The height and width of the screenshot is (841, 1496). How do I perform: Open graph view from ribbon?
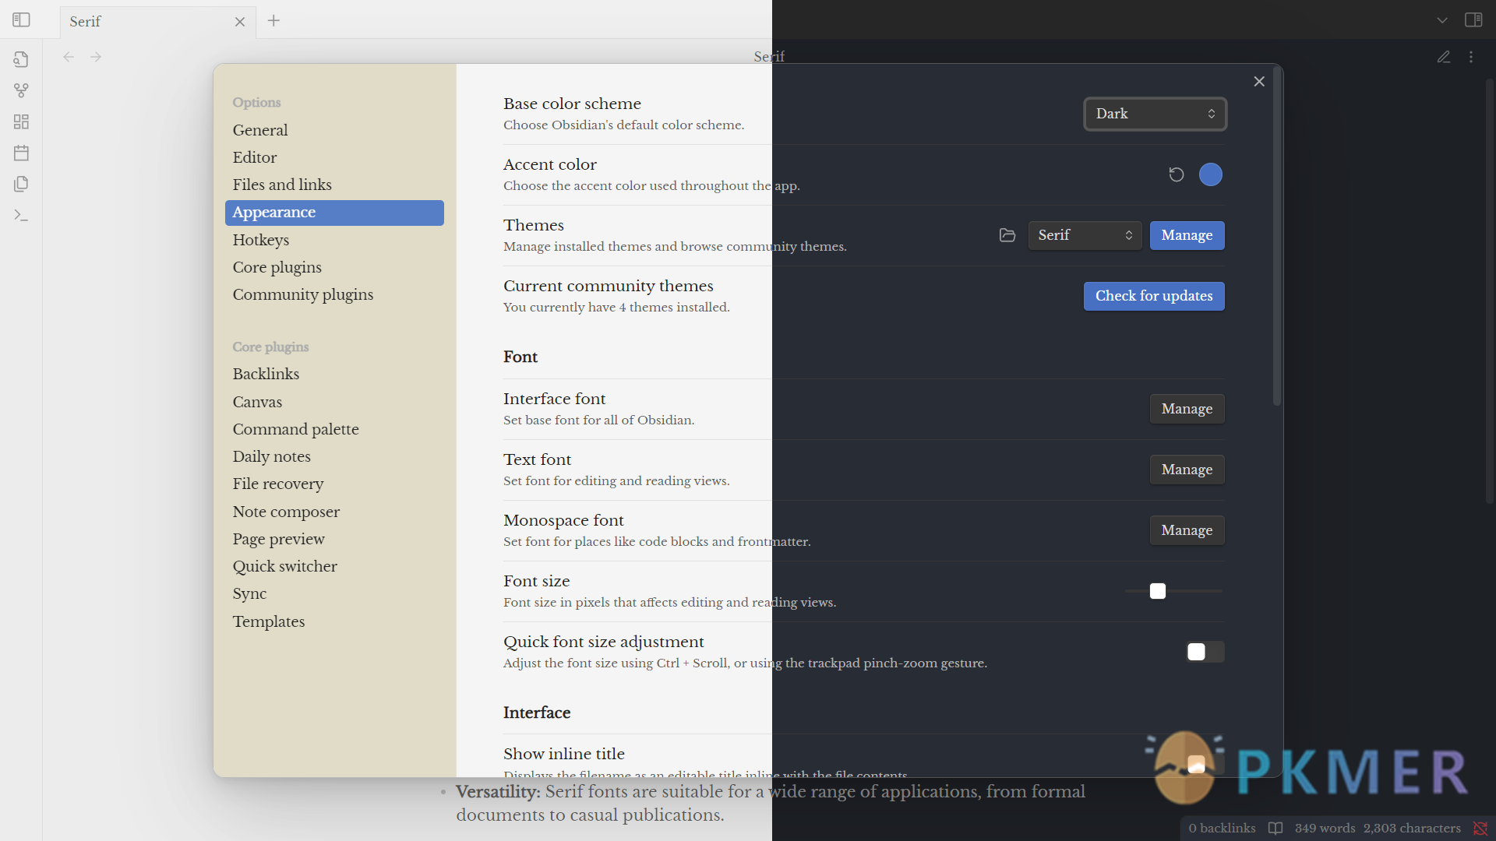tap(21, 90)
